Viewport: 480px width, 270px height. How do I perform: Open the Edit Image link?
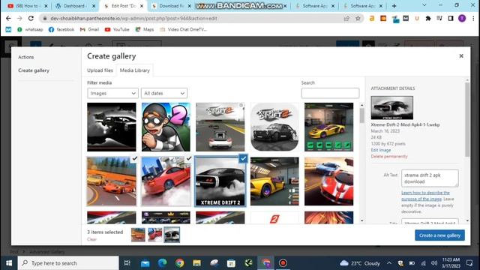tap(381, 150)
